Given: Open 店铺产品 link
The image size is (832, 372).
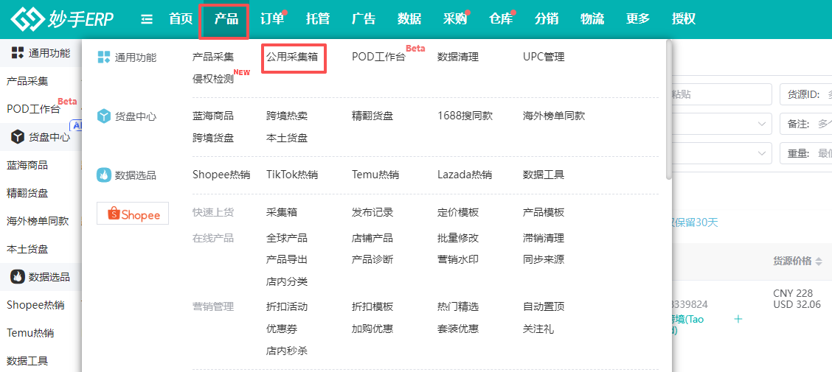Looking at the screenshot, I should [372, 238].
